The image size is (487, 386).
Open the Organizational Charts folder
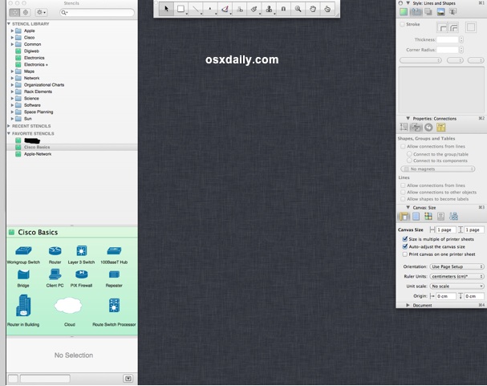click(44, 85)
